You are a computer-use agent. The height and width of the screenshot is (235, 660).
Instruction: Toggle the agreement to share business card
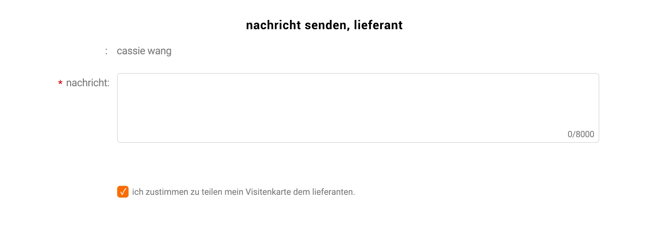[123, 192]
